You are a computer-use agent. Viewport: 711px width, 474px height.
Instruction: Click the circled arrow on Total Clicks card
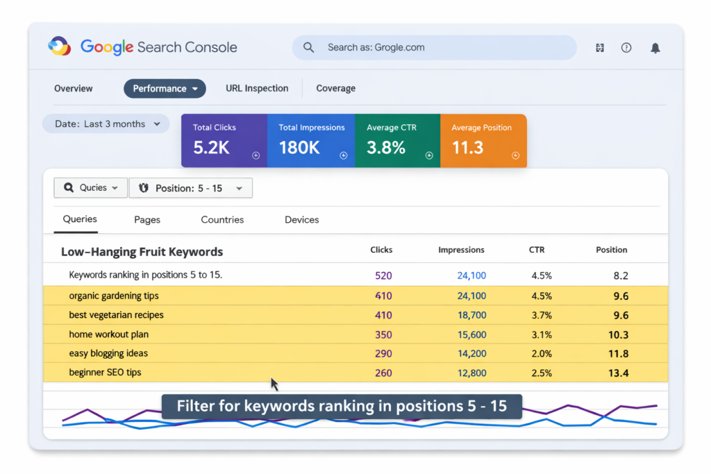pos(256,156)
